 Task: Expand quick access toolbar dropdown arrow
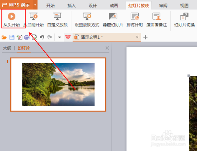[x=59, y=37]
